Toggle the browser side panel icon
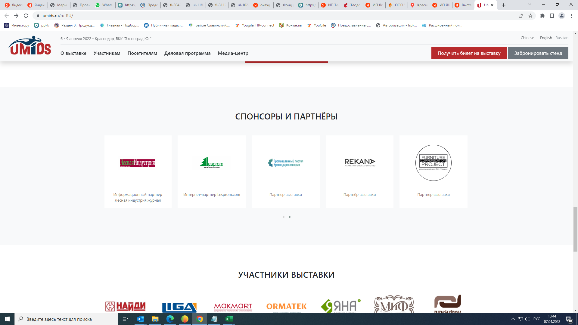Viewport: 578px width, 325px height. click(552, 16)
